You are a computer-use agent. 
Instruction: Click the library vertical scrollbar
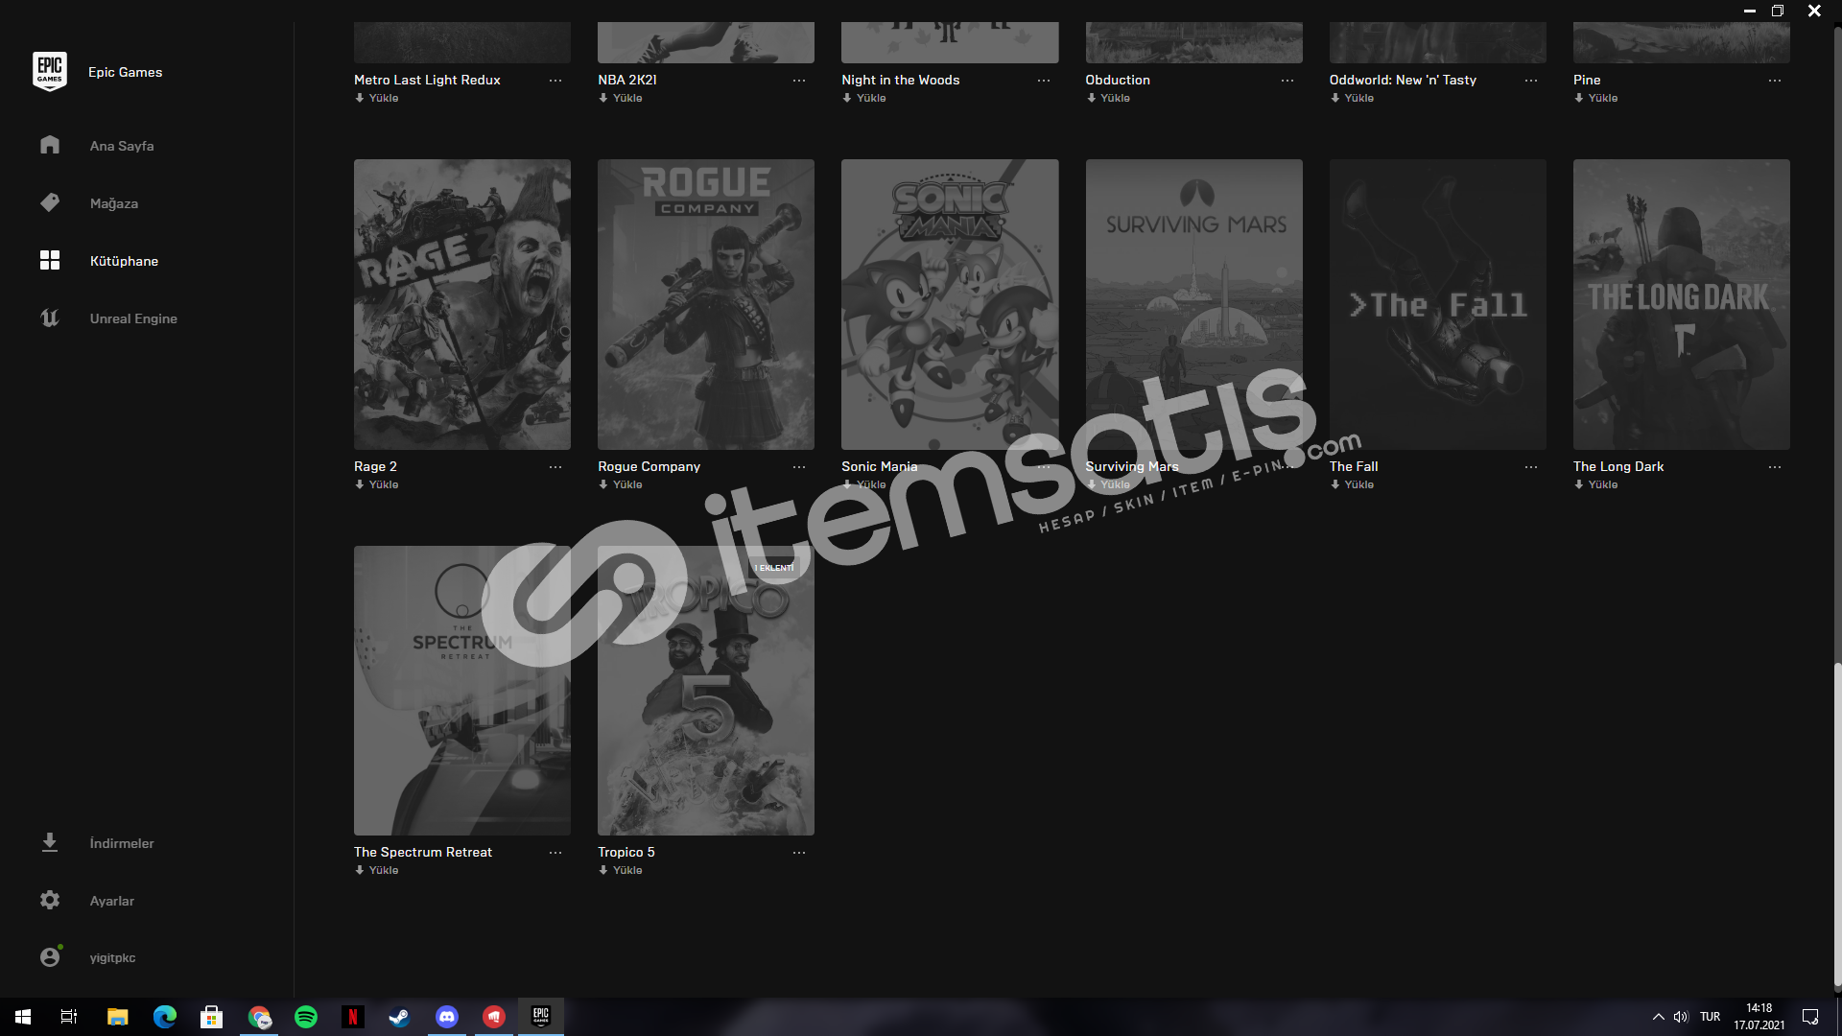(x=1837, y=825)
